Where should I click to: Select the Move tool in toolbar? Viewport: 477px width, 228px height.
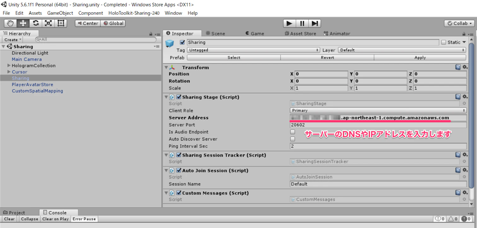(x=23, y=23)
